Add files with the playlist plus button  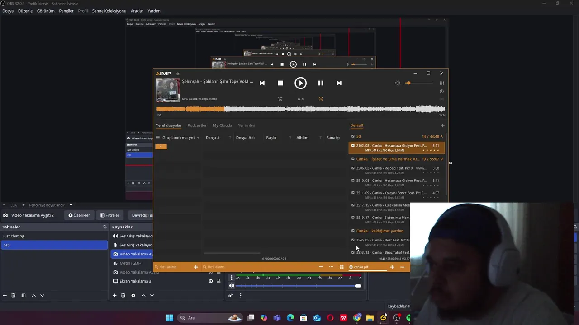pos(392,267)
